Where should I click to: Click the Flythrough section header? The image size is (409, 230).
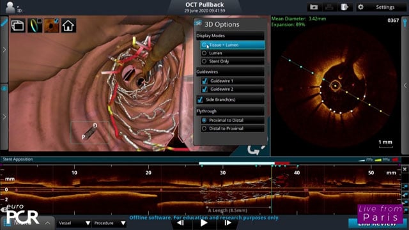(230, 111)
